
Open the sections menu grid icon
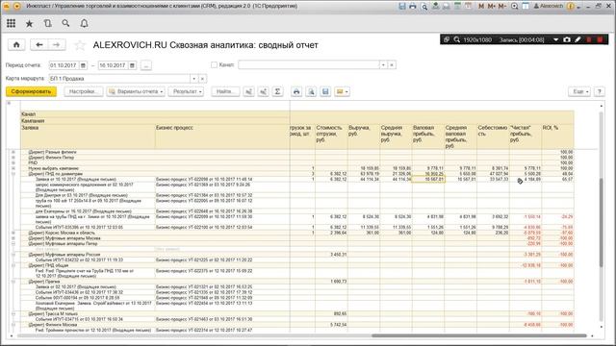[11, 23]
